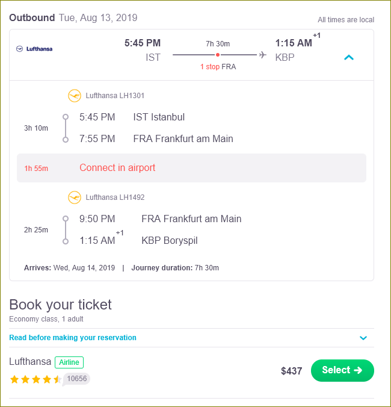Image resolution: width=391 pixels, height=407 pixels.
Task: Click the Connect in airport layover bar
Action: (x=191, y=168)
